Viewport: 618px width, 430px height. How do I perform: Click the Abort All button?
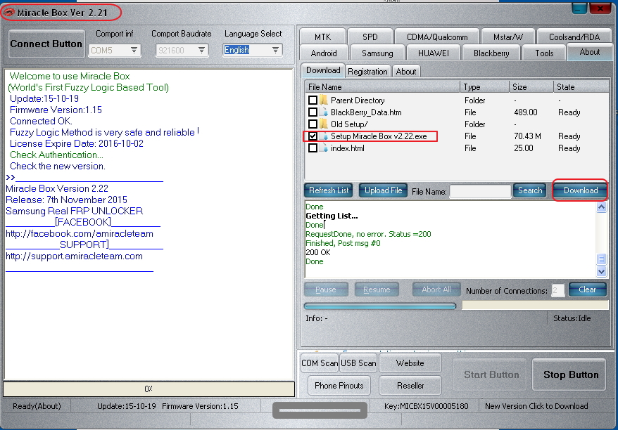coord(436,289)
